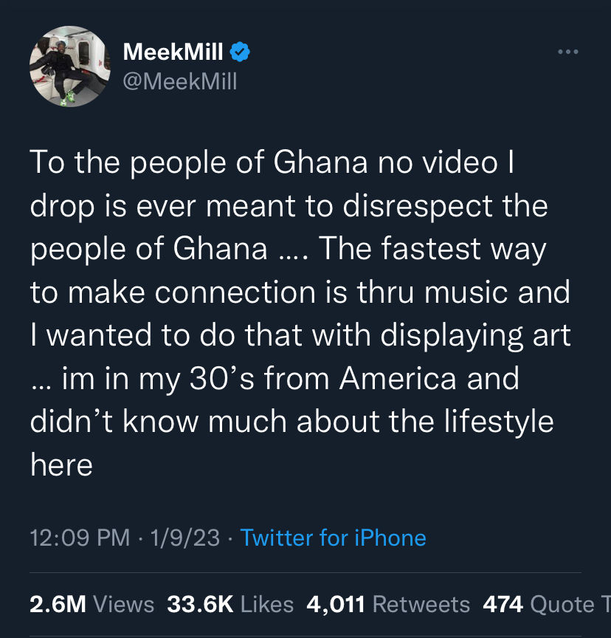The width and height of the screenshot is (611, 638).
Task: Open the three-dot more options menu
Action: tap(567, 52)
